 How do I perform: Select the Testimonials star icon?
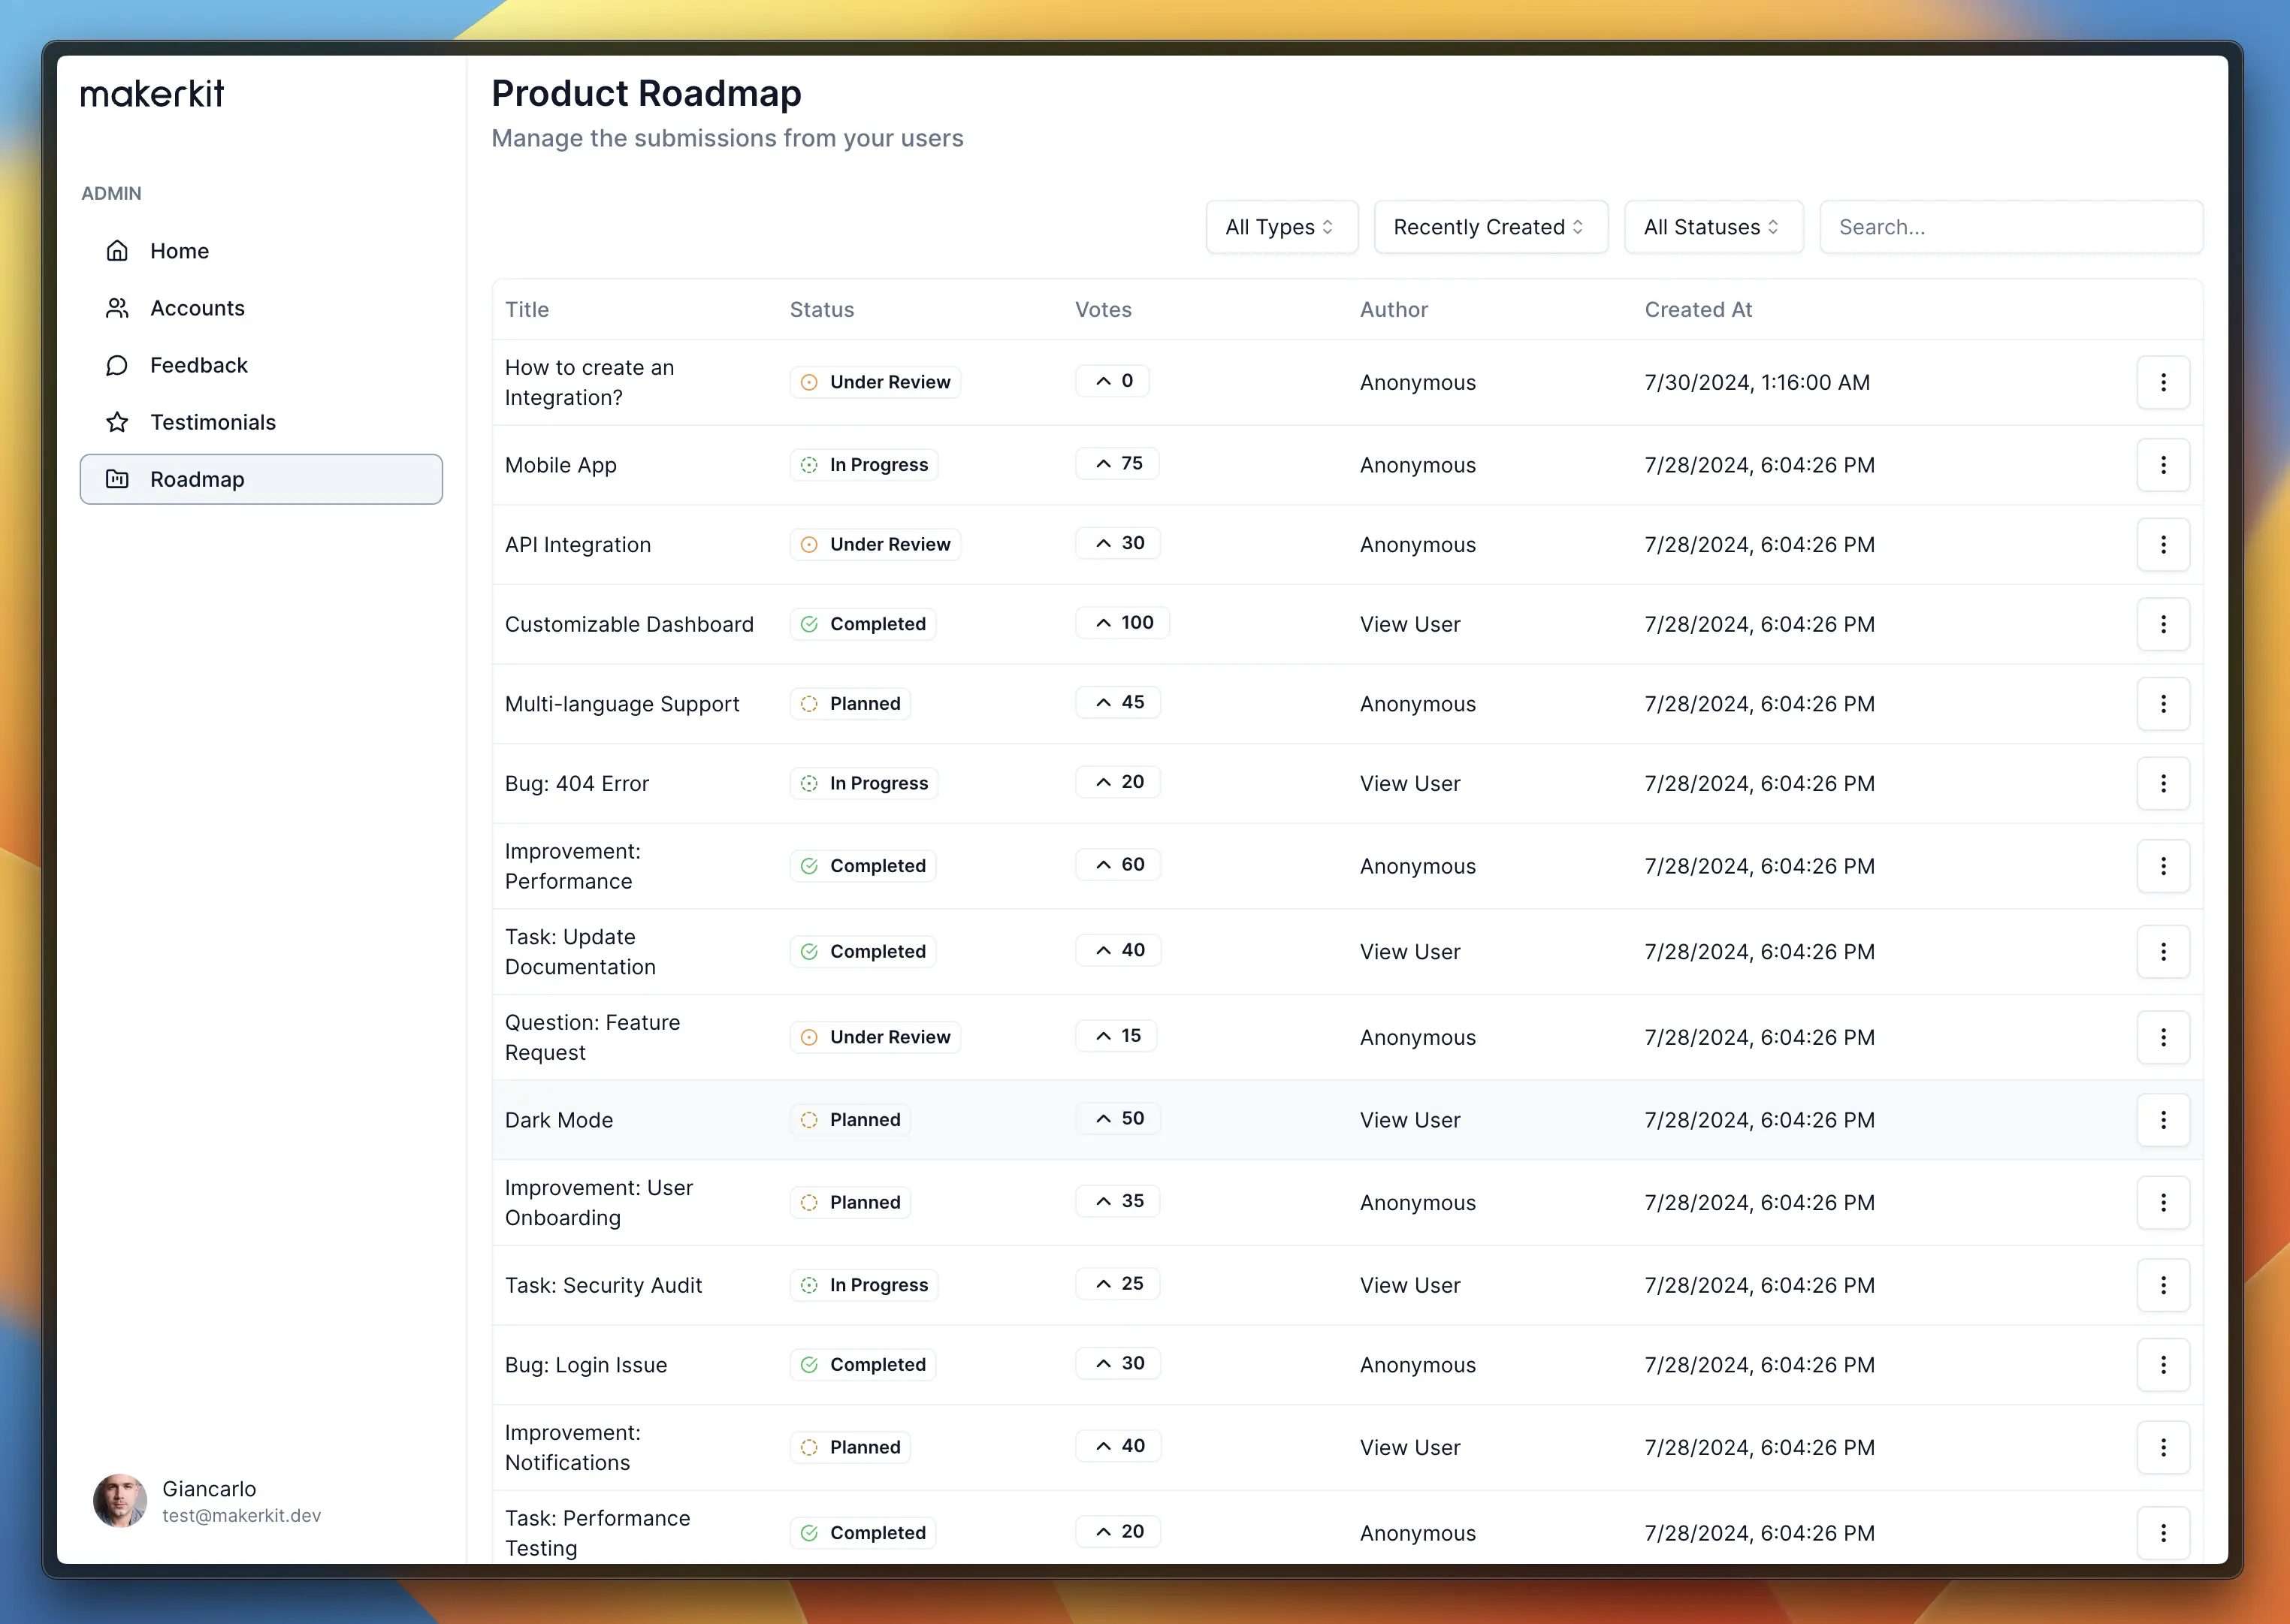(117, 422)
